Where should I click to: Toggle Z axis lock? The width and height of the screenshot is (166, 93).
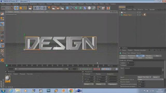pyautogui.click(x=44, y=8)
